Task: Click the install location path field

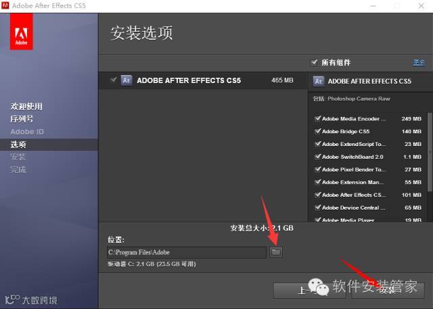Action: (x=187, y=252)
